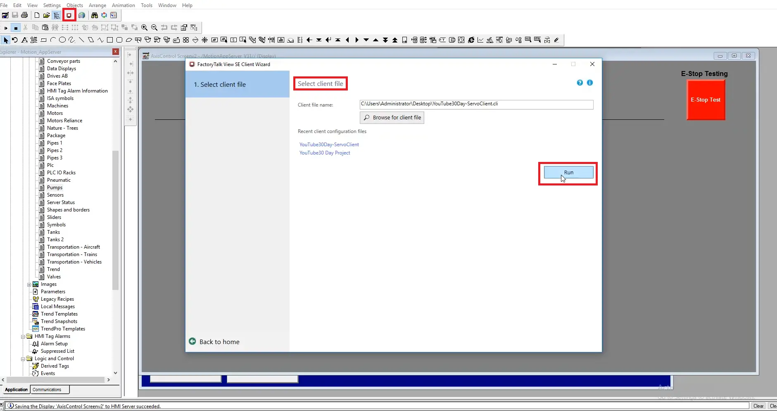Collapse the Logic and Control folder
Viewport: 777px width, 411px height.
(x=23, y=359)
